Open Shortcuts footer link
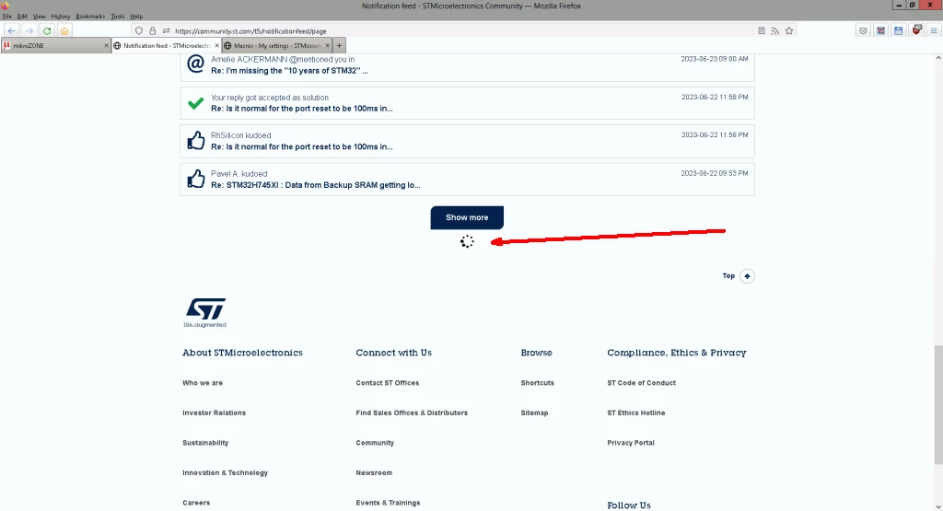The width and height of the screenshot is (943, 511). coord(537,383)
